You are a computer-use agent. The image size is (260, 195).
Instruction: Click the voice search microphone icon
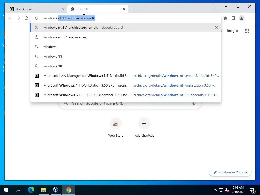point(194,103)
